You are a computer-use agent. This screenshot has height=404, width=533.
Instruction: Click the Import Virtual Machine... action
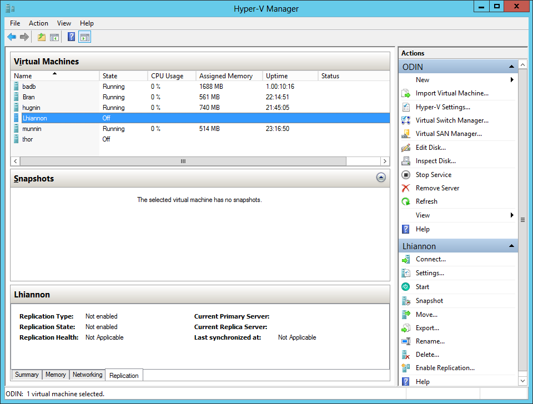pos(452,93)
